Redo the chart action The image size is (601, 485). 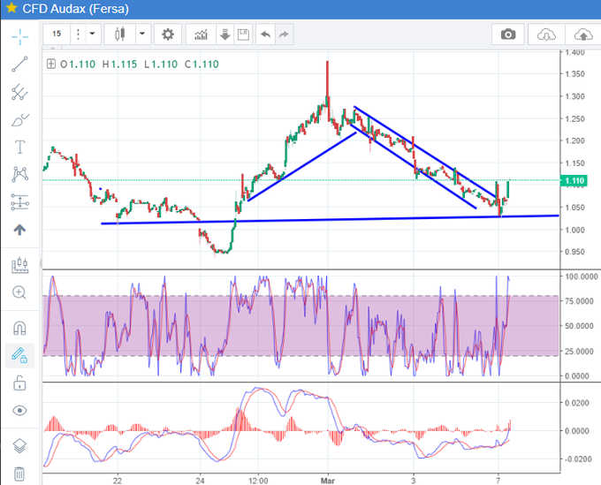284,34
